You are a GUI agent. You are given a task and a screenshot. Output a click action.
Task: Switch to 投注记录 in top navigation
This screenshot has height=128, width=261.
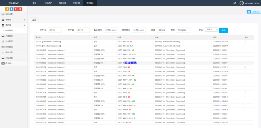76,3
